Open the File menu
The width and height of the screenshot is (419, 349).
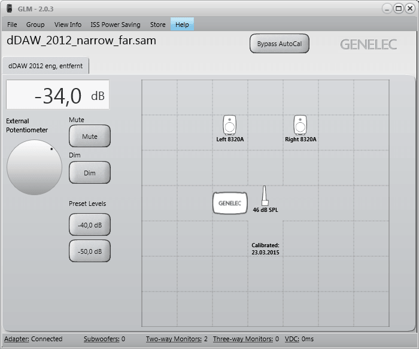tap(12, 25)
